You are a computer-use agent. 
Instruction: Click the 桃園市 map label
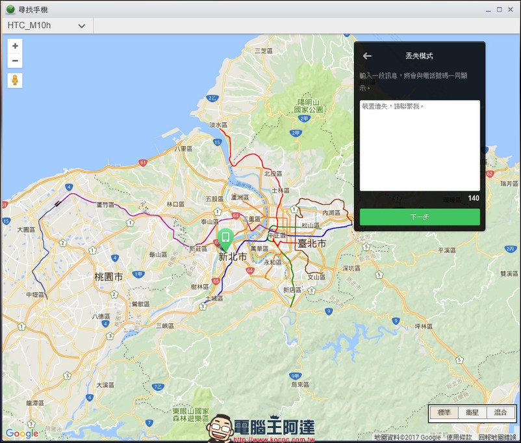point(108,277)
